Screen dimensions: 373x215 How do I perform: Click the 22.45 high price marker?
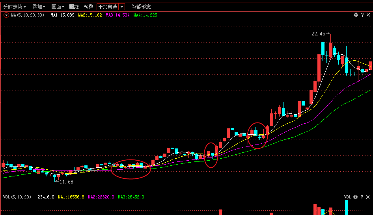click(x=318, y=34)
